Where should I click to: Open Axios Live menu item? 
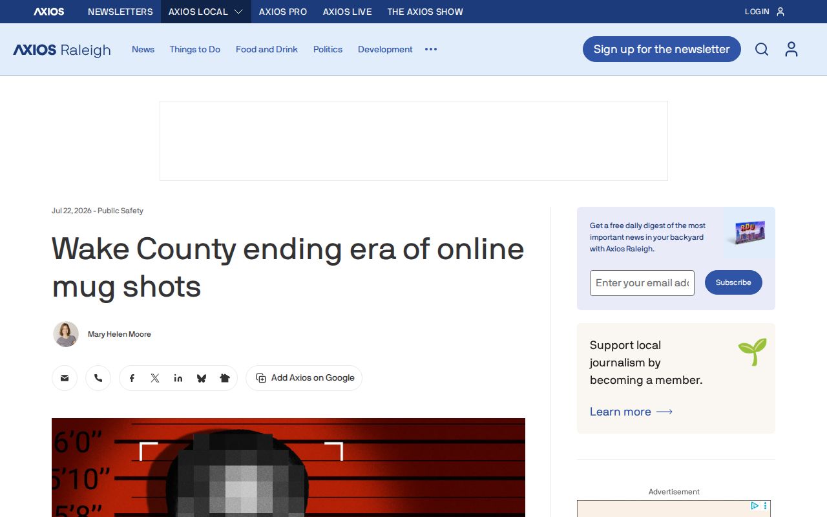(348, 12)
